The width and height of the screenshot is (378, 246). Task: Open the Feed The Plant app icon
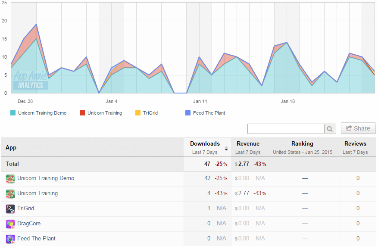[x=10, y=239]
